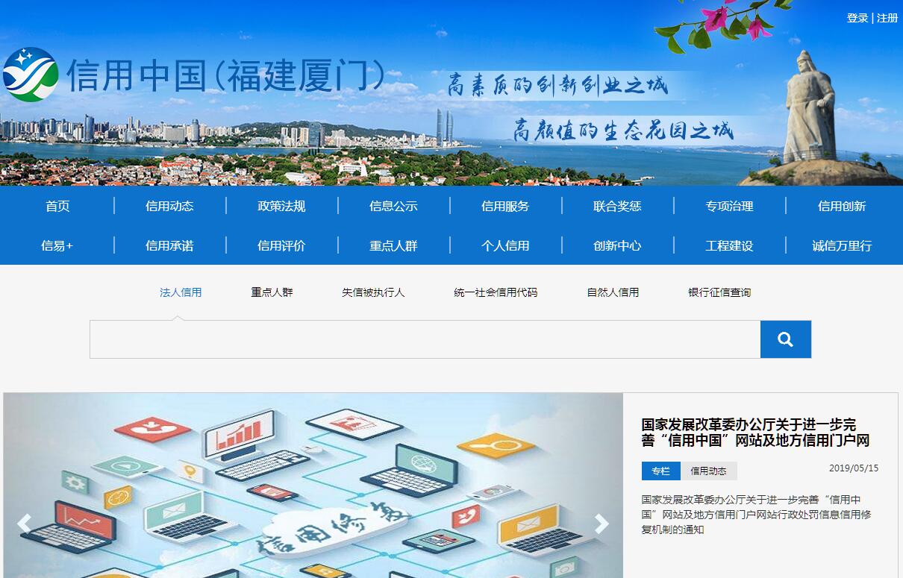Image resolution: width=903 pixels, height=578 pixels.
Task: Go to 诚信万里行 section
Action: [x=842, y=245]
